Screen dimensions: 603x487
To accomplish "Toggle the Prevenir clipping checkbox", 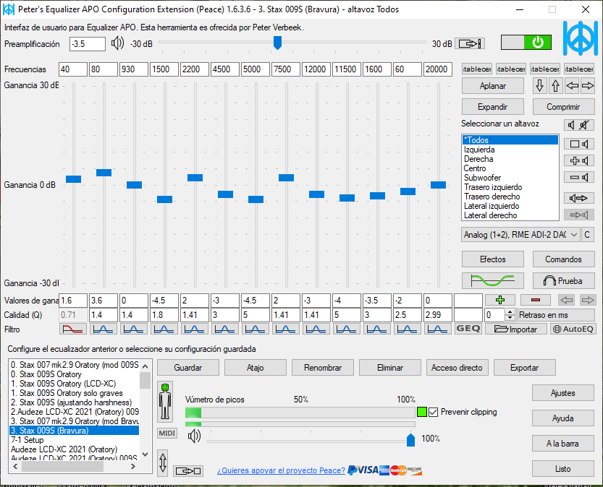I will tap(434, 412).
